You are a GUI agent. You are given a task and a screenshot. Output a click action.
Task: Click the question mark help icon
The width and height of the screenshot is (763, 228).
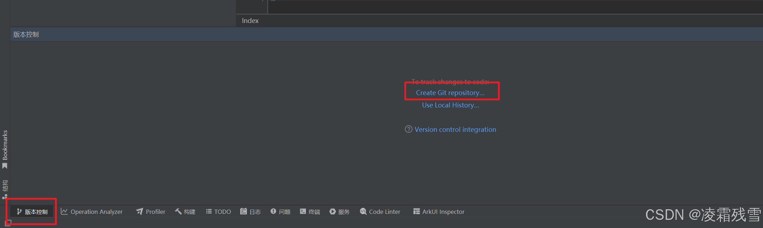pyautogui.click(x=408, y=129)
